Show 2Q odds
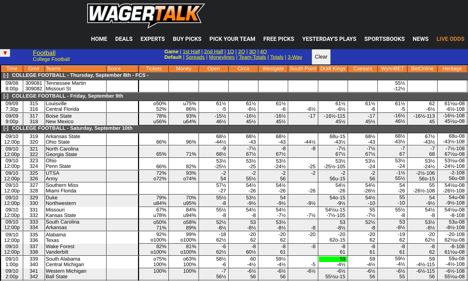468x281 pixels. click(241, 52)
